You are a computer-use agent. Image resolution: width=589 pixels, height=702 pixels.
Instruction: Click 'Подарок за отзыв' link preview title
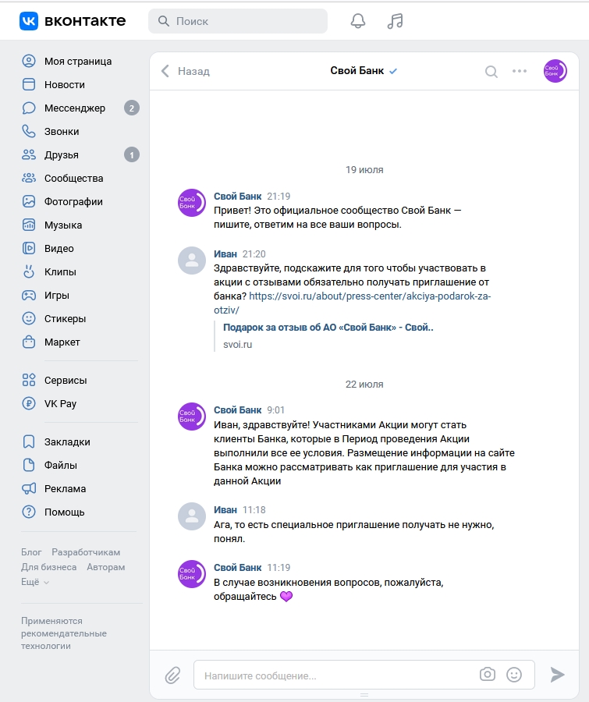[x=328, y=328]
